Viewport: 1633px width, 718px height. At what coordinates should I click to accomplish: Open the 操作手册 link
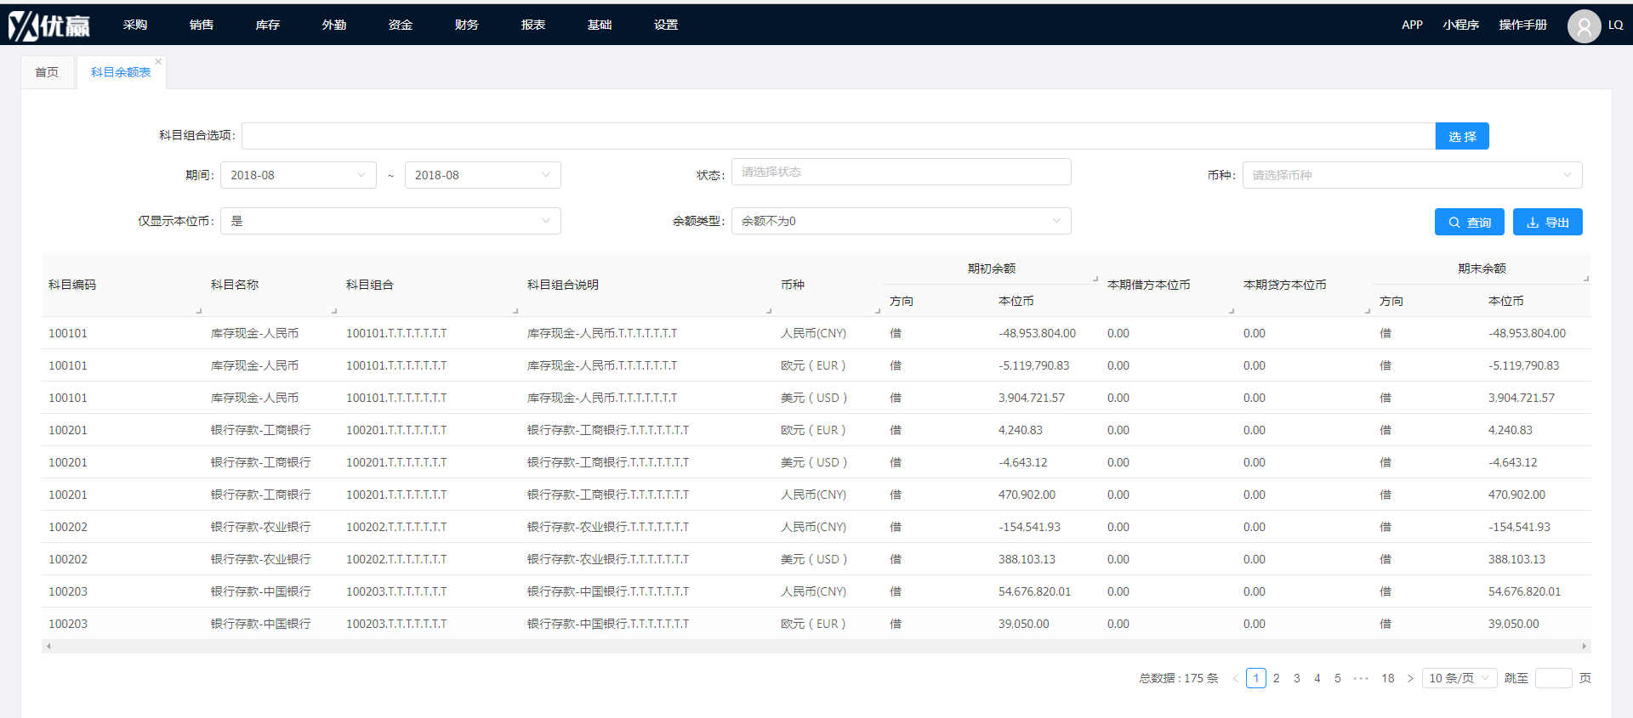point(1522,25)
